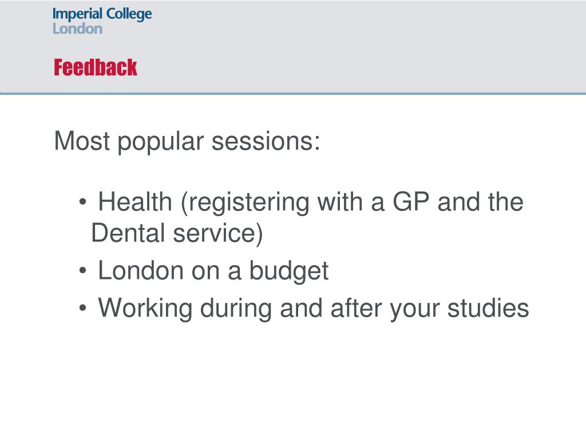
Task: Select the Most popular sessions heading
Action: pyautogui.click(x=187, y=142)
